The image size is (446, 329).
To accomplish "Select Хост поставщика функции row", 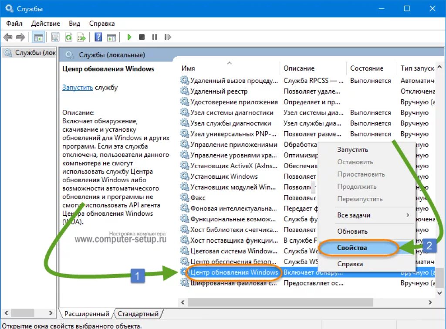I will coord(249,240).
